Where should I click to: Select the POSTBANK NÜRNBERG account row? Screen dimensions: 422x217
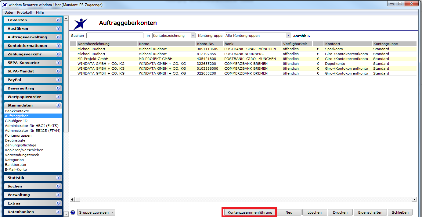tap(243, 54)
